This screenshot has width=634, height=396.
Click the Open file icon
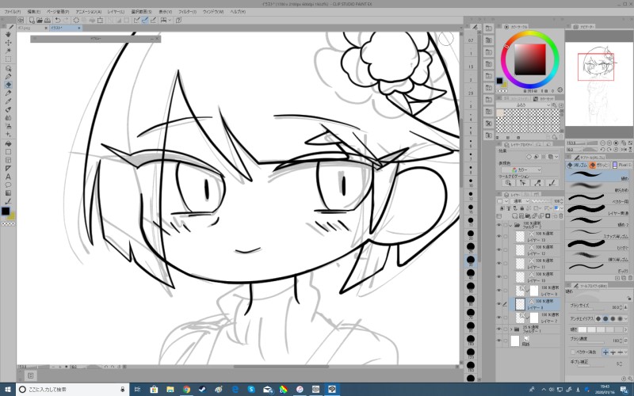[x=40, y=20]
